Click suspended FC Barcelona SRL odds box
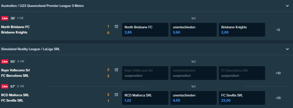The width and height of the screenshot is (293, 108). pos(242,73)
